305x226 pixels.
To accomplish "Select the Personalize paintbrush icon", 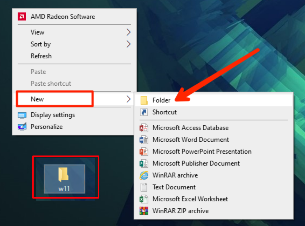I will coord(22,127).
